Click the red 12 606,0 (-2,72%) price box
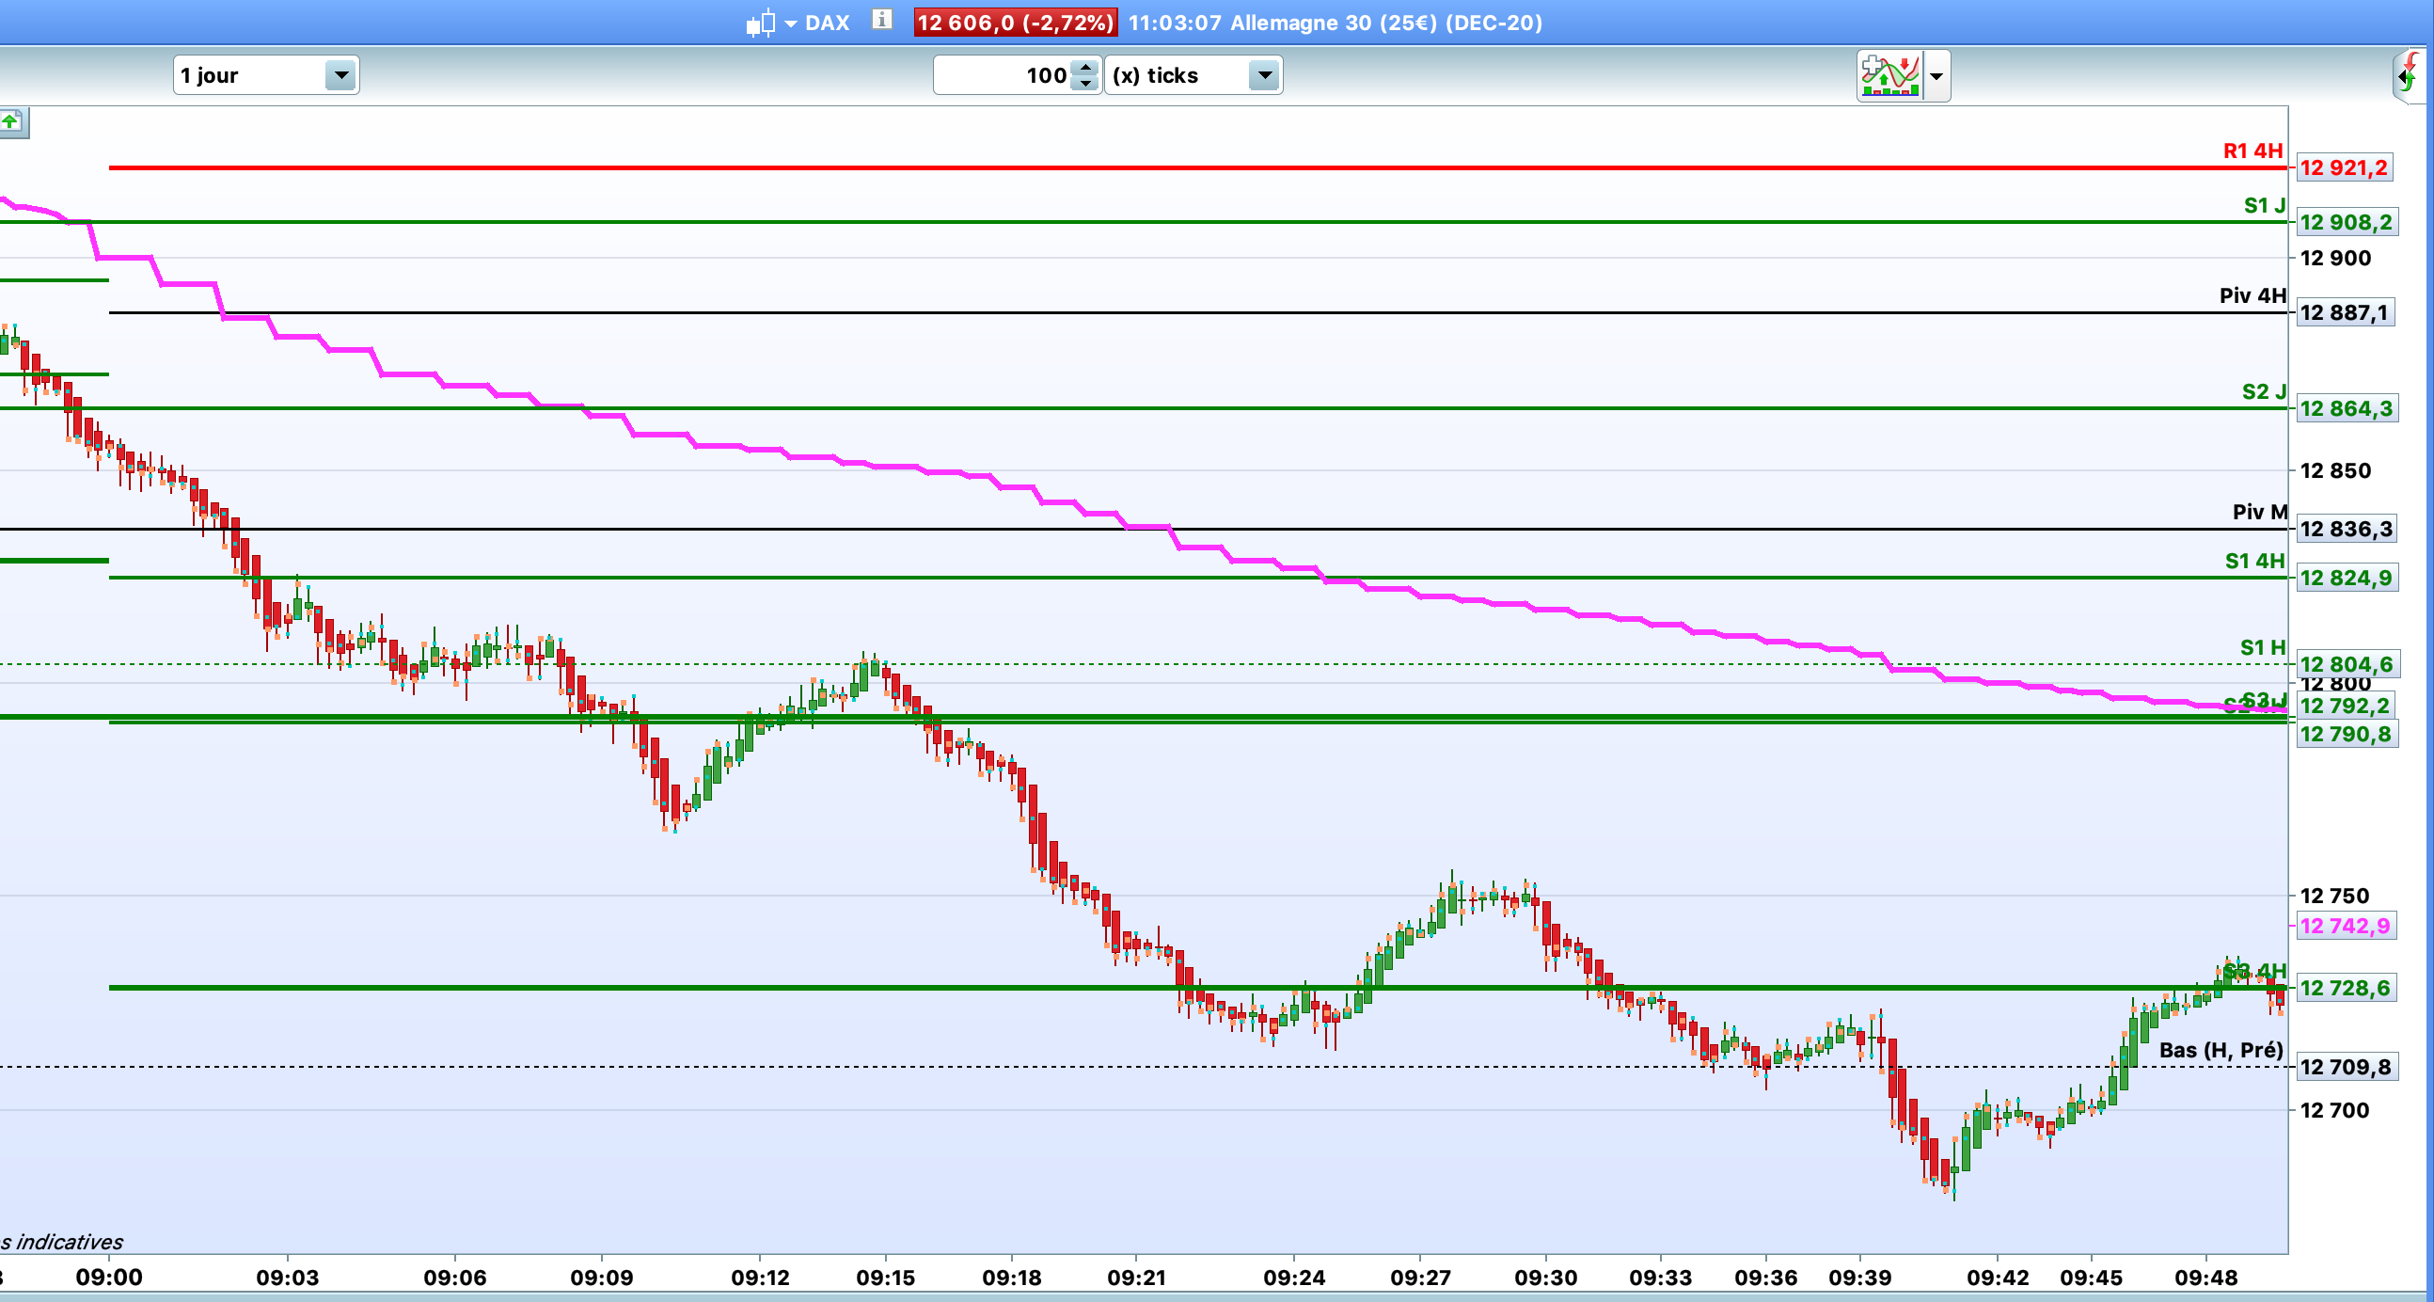 (x=1015, y=23)
